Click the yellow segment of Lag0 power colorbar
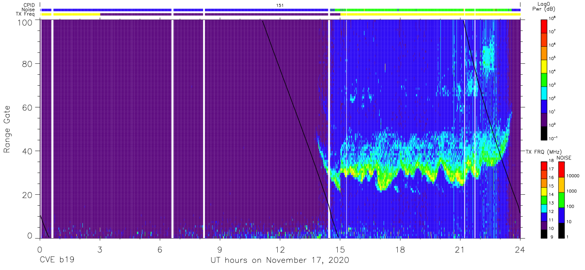This screenshot has width=585, height=270. (x=545, y=66)
